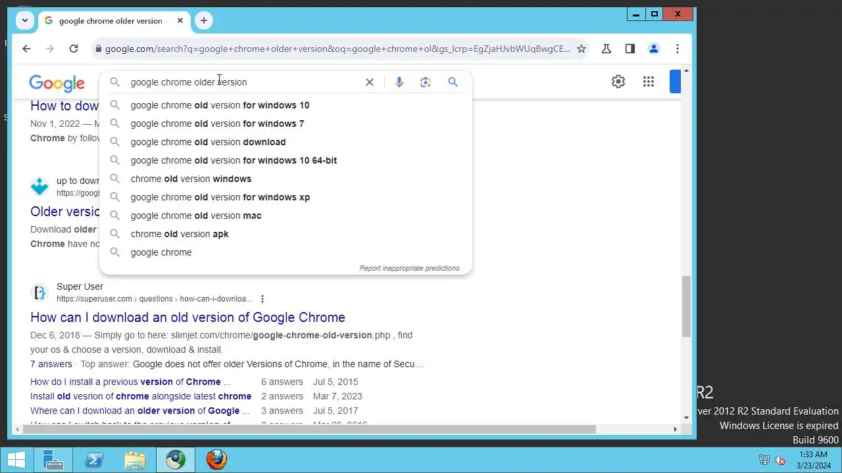The image size is (842, 473).
Task: Click the address bar URL field
Action: (337, 49)
